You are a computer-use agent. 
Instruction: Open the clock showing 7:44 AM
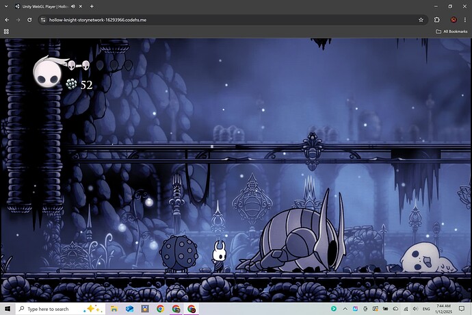point(443,309)
